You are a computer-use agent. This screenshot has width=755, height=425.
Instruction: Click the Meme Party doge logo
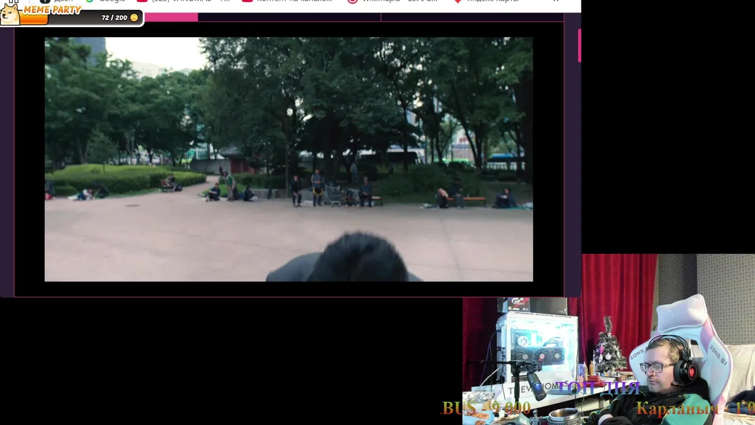[x=9, y=14]
